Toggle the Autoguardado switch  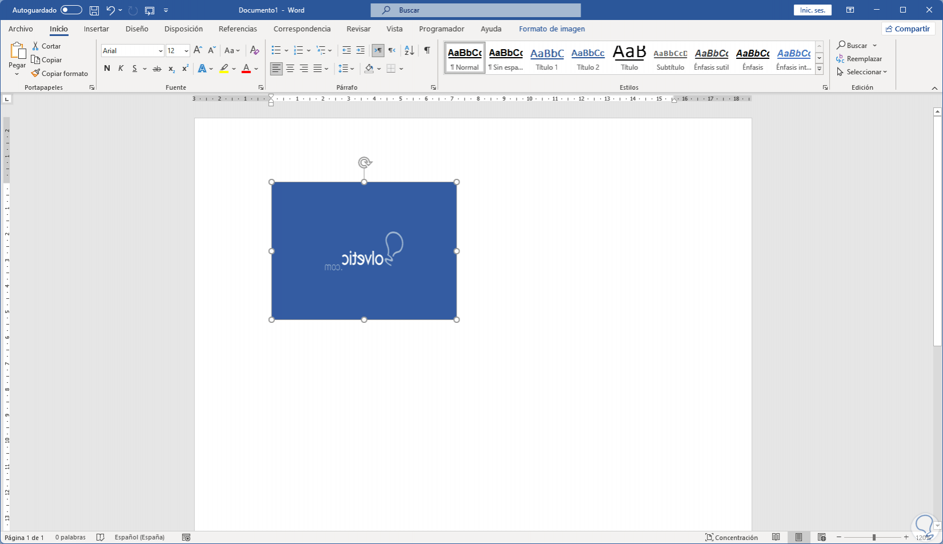pyautogui.click(x=71, y=10)
